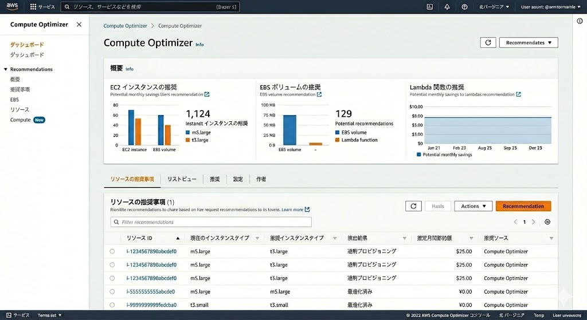This screenshot has width=587, height=320.
Task: Open the help question mark icon
Action: pos(464,7)
